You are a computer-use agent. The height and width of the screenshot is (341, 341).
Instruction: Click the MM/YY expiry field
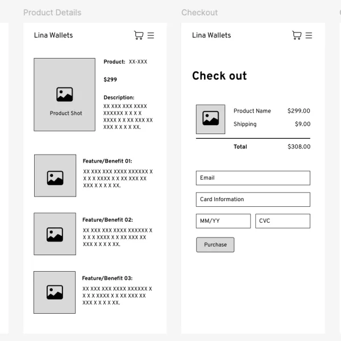pos(223,221)
